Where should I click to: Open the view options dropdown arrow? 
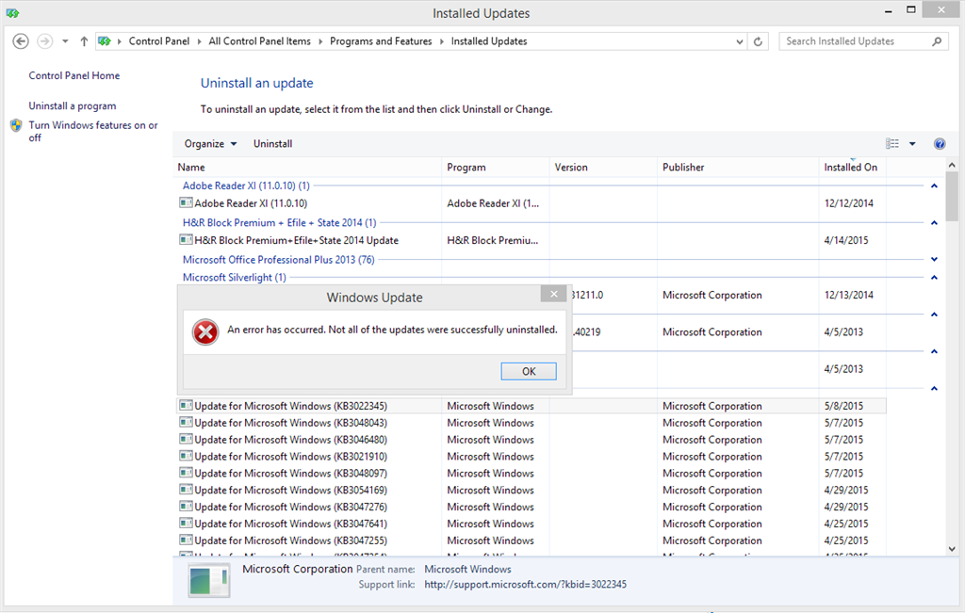(x=912, y=144)
